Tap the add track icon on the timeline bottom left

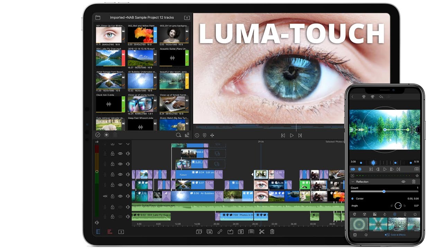[x=121, y=232]
